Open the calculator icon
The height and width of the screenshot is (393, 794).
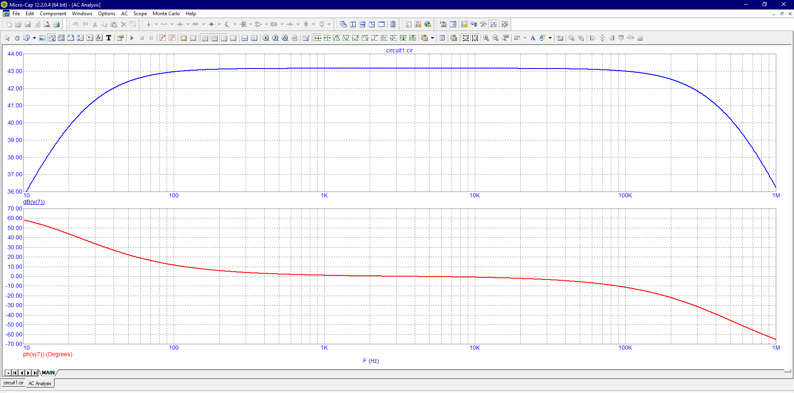click(393, 24)
